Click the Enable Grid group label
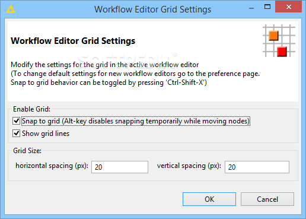The width and height of the screenshot is (306, 219). click(31, 109)
